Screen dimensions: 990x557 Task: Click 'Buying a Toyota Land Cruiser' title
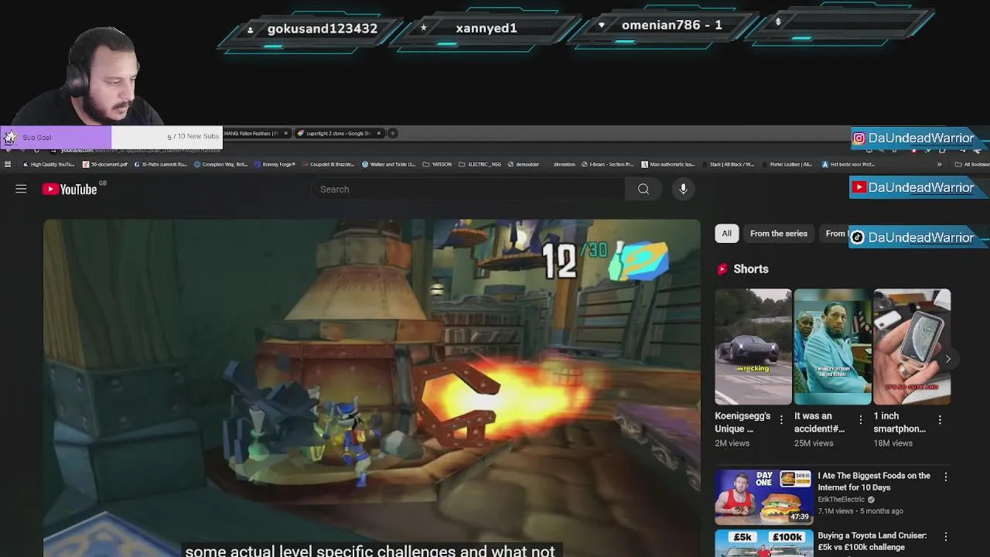click(x=872, y=542)
